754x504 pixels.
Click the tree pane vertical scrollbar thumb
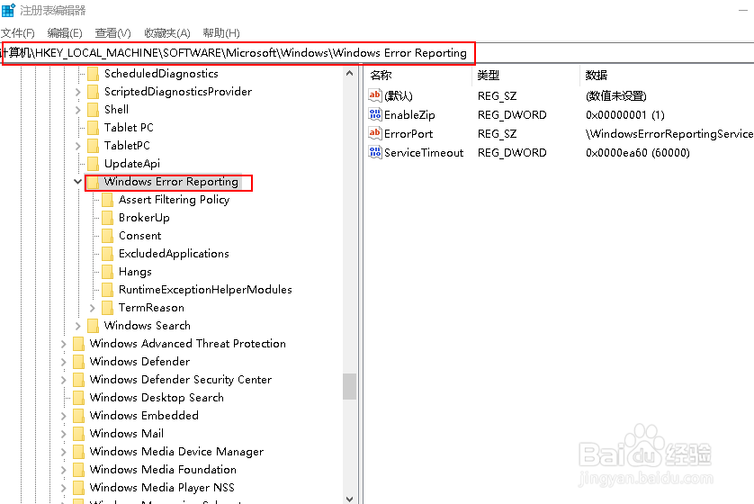click(x=350, y=386)
